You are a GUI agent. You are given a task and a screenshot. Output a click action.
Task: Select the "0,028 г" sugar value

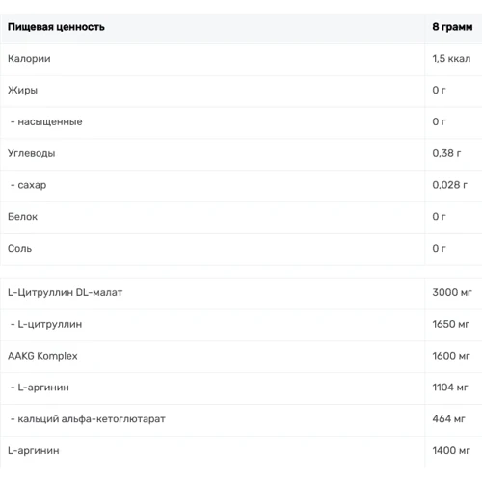tap(449, 185)
